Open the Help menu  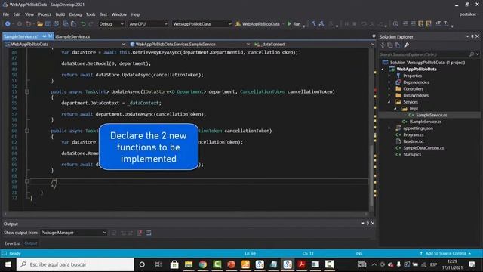pyautogui.click(x=135, y=14)
